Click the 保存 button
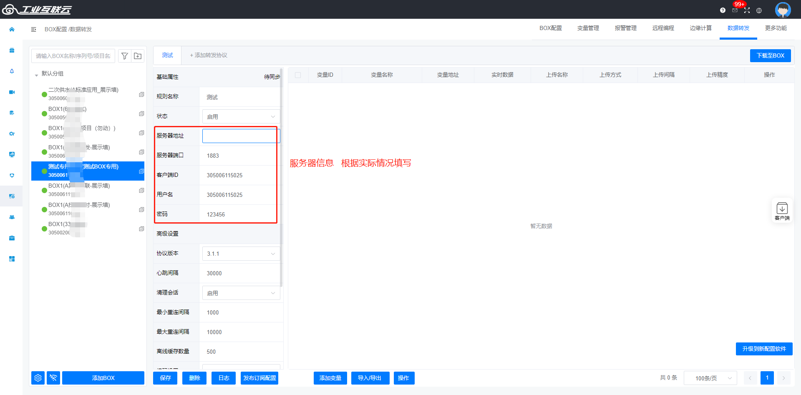The image size is (801, 395). 165,378
